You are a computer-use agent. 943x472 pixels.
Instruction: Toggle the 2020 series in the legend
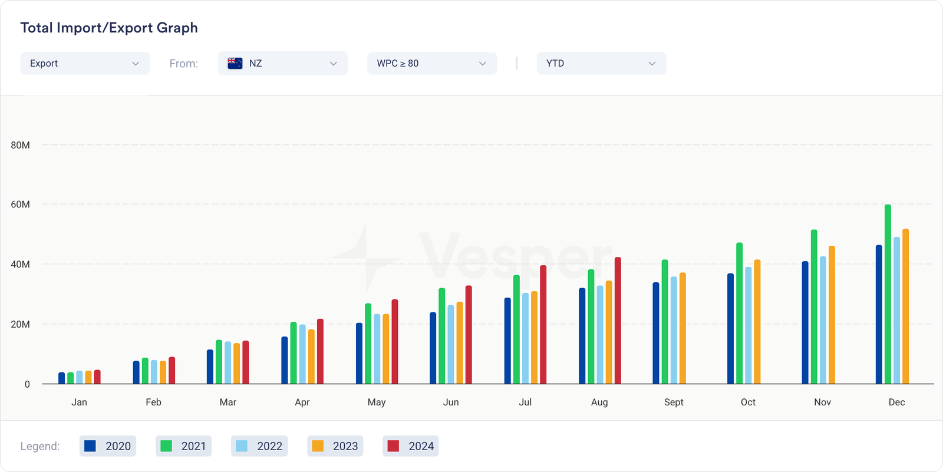(108, 446)
